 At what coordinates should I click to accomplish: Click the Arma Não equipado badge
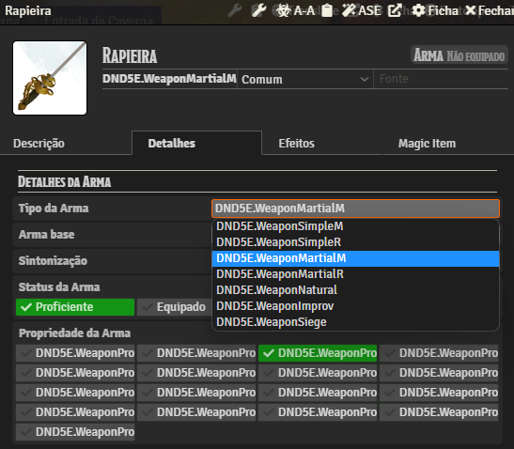pyautogui.click(x=459, y=54)
